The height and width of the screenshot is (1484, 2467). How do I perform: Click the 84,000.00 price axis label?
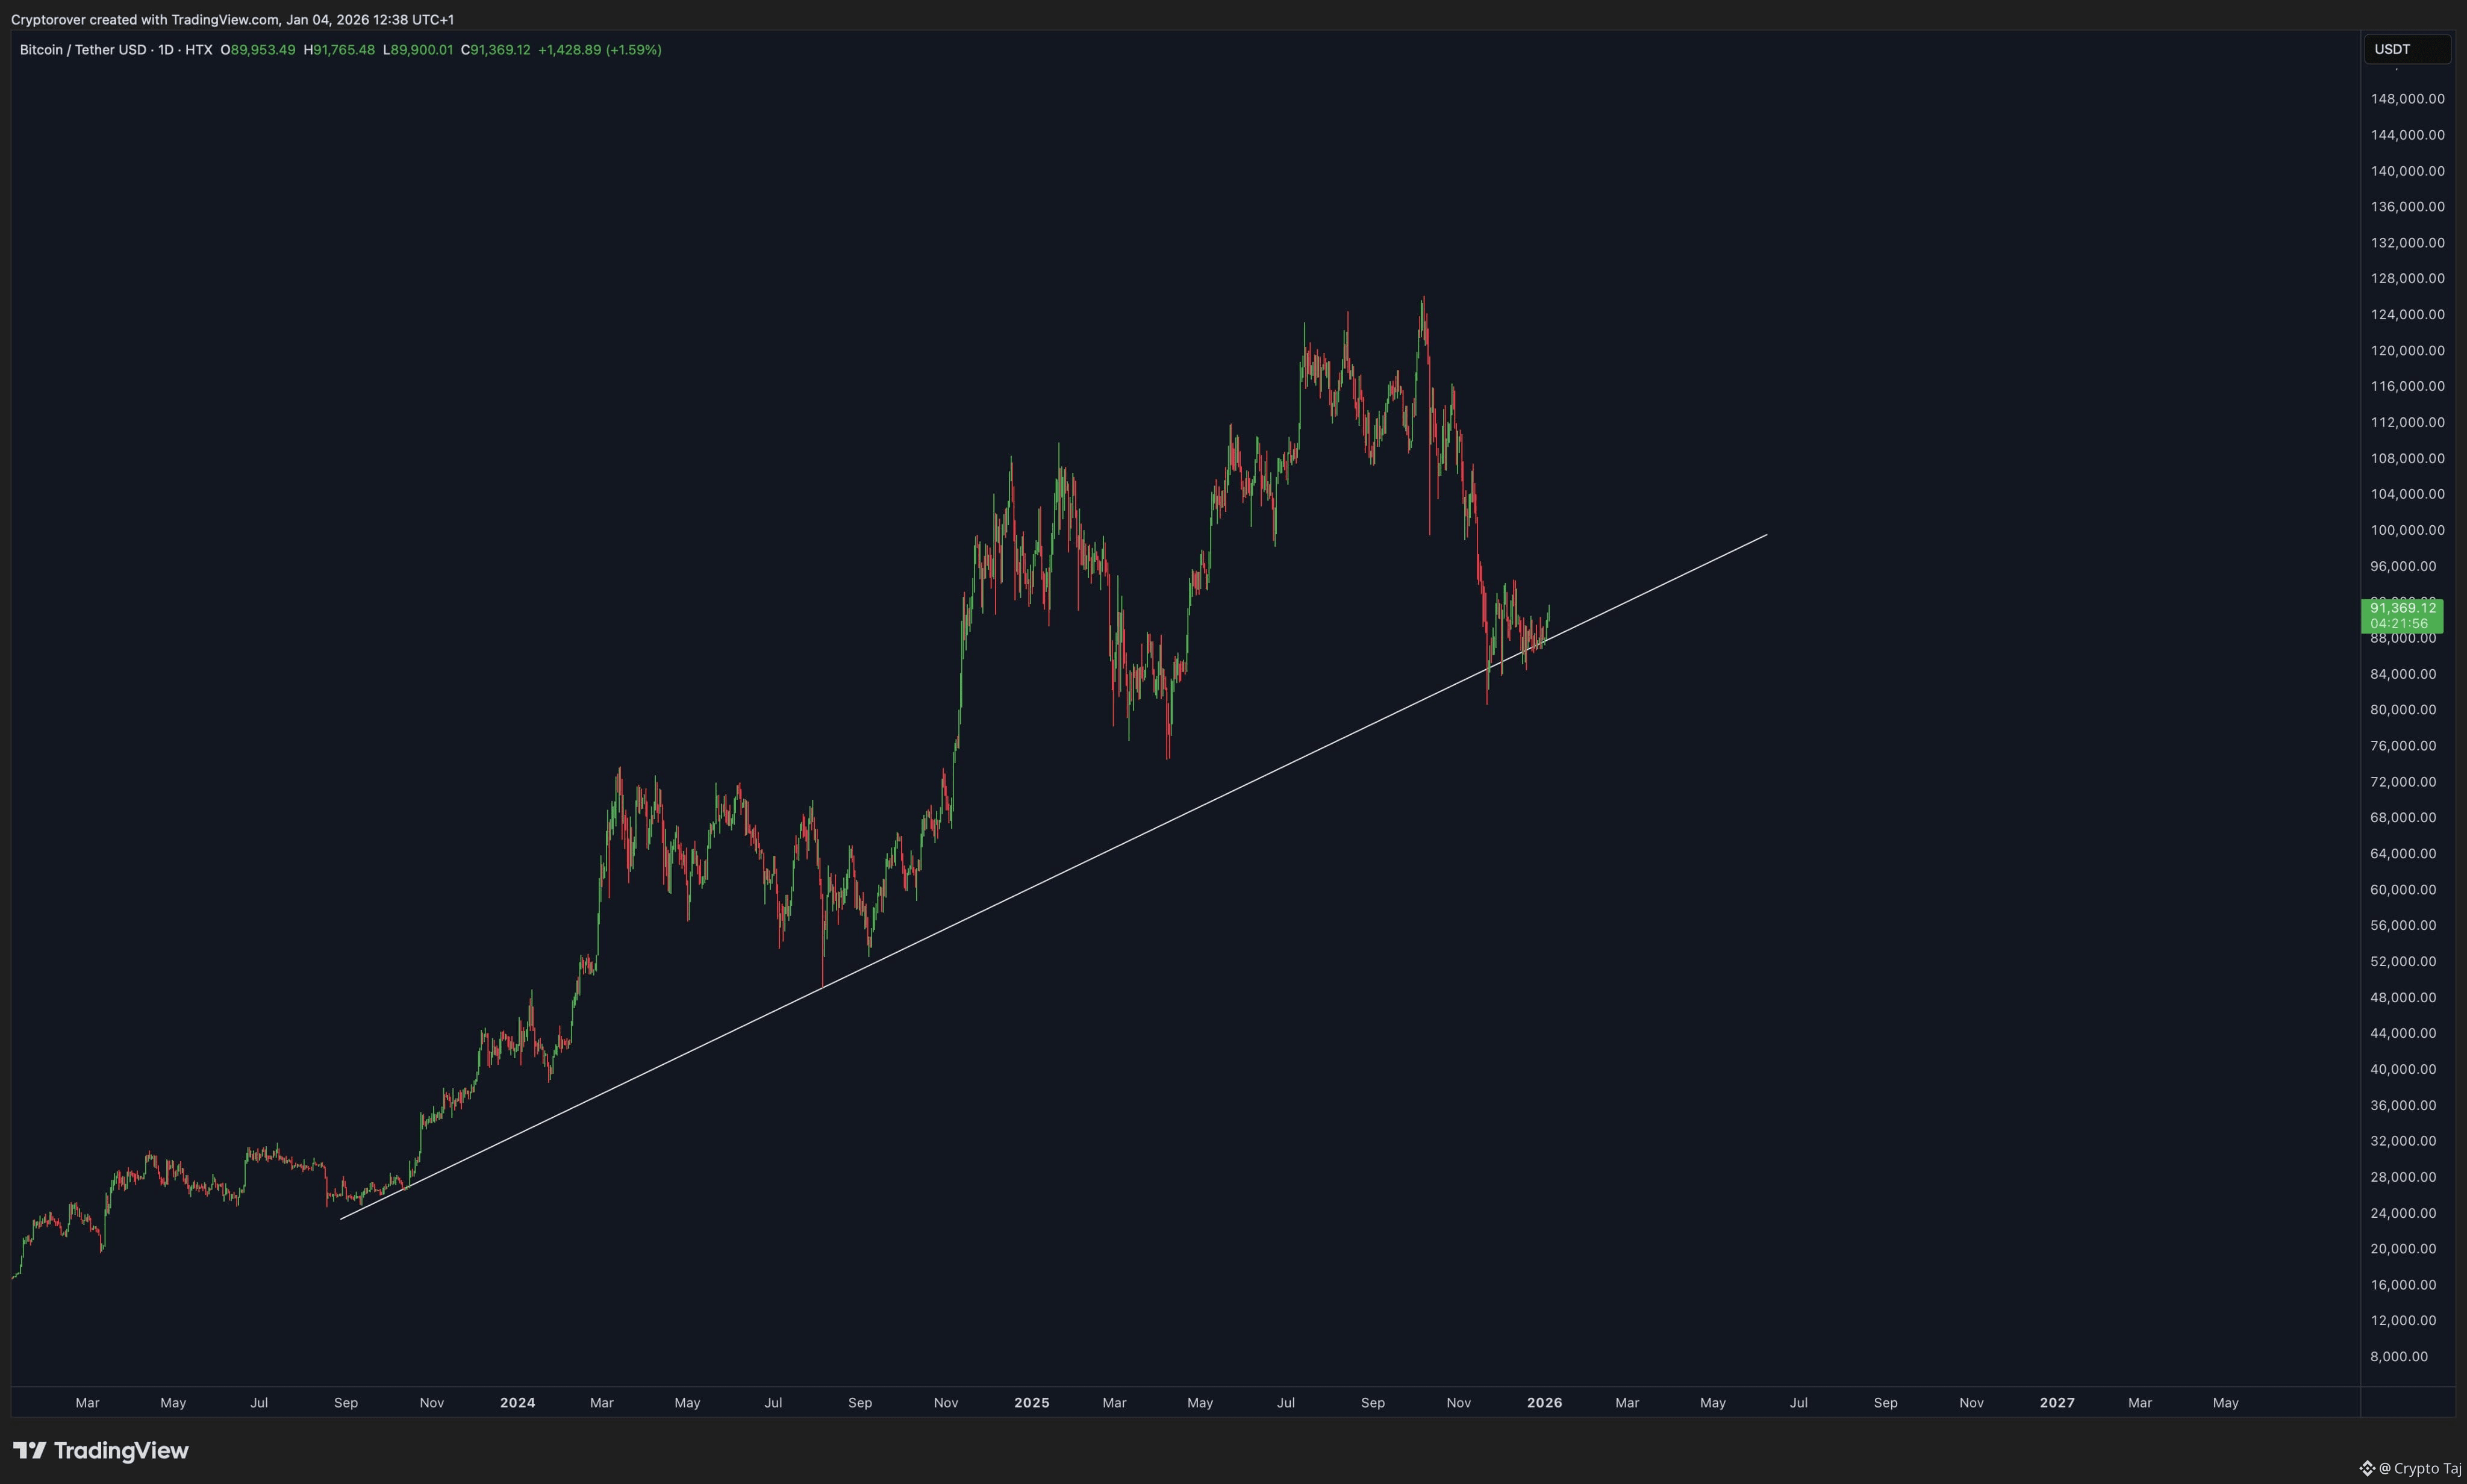point(2403,674)
